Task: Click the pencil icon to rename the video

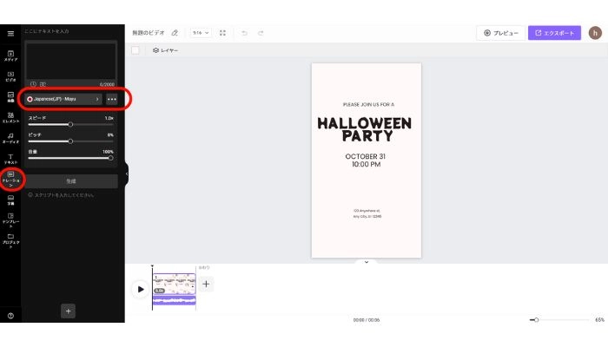Action: (175, 33)
